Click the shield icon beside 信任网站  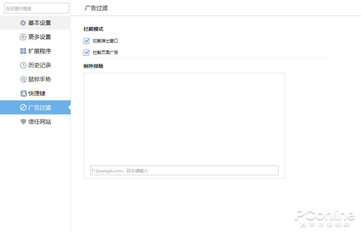(x=23, y=121)
